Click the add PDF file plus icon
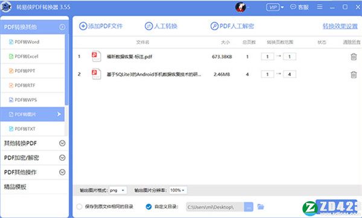This screenshot has width=362, height=218. click(x=83, y=26)
